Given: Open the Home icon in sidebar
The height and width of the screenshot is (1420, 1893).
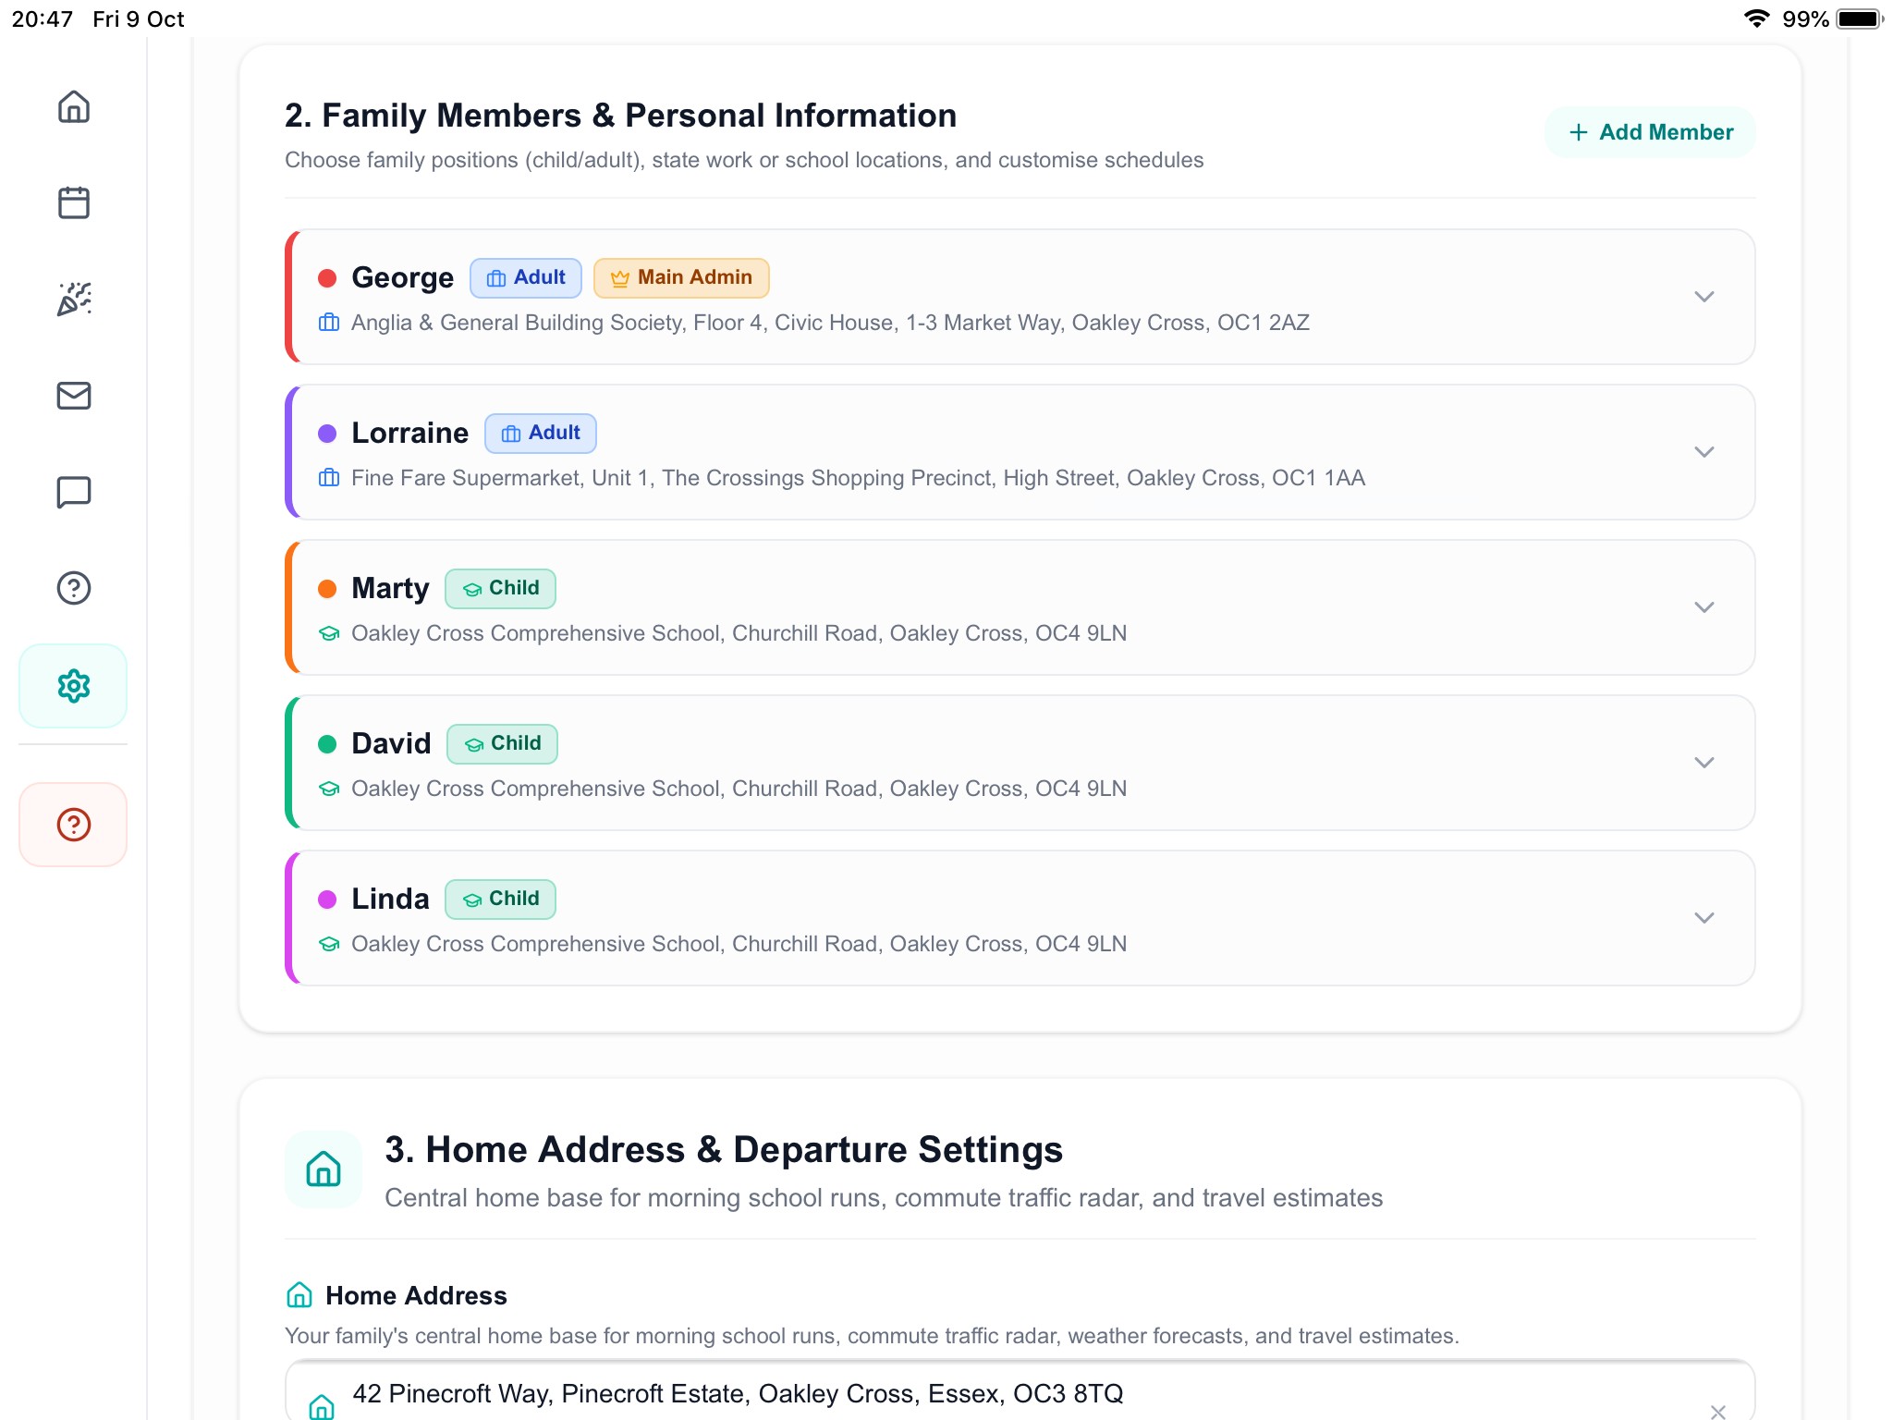Looking at the screenshot, I should (74, 107).
